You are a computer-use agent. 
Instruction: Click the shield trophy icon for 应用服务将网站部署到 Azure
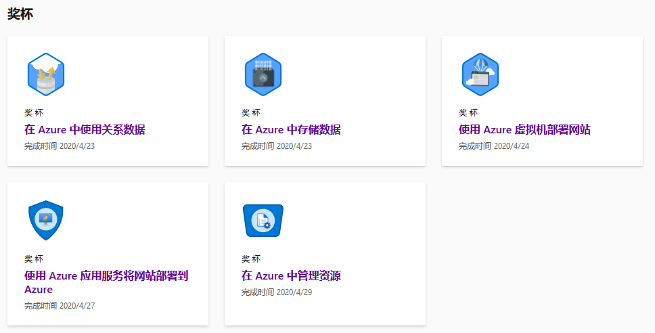[46, 220]
